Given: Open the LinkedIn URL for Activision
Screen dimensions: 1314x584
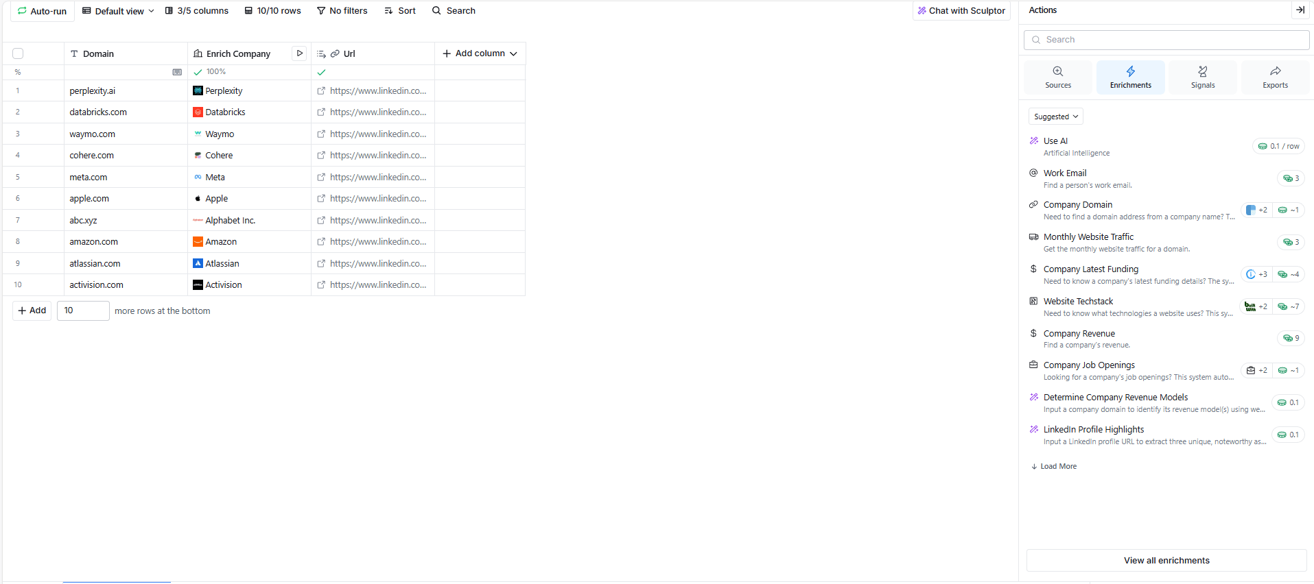Looking at the screenshot, I should point(378,285).
